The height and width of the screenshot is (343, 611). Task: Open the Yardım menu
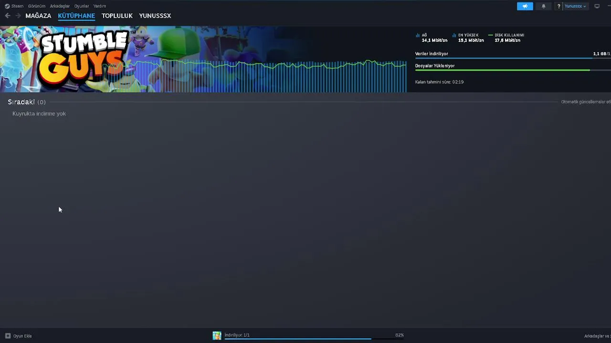click(x=99, y=6)
